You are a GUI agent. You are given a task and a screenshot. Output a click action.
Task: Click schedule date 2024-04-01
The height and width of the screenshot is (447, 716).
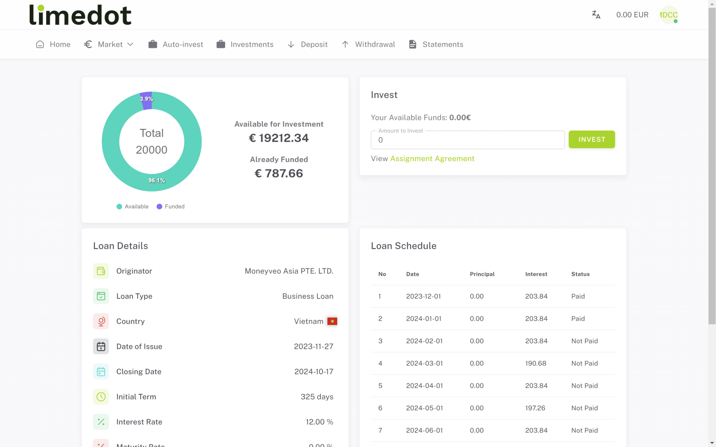[x=424, y=386]
